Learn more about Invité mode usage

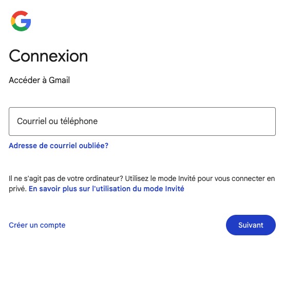pos(106,189)
